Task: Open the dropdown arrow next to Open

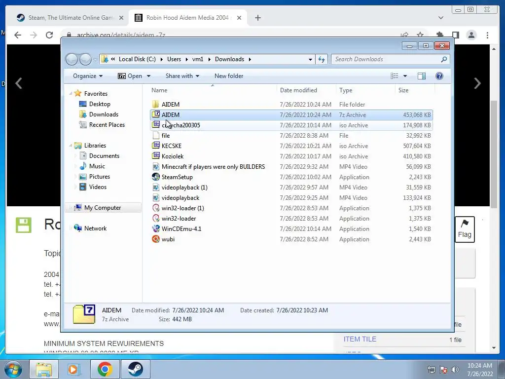Action: click(148, 76)
